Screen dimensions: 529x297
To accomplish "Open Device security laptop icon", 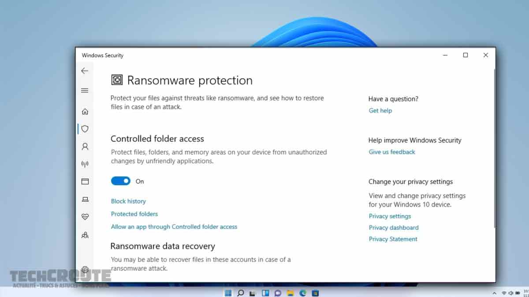I will point(85,199).
